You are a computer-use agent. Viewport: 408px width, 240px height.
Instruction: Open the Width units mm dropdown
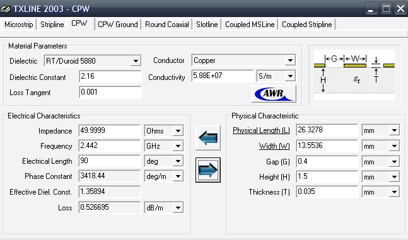[x=394, y=146]
